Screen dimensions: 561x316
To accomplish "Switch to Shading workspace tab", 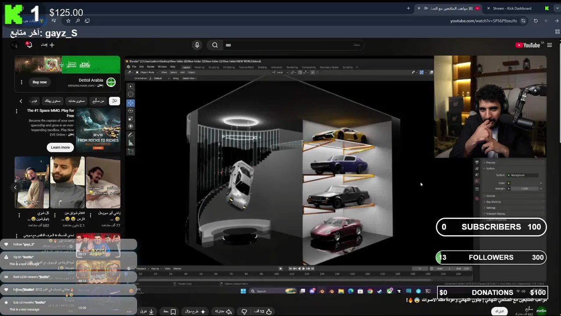I will pos(262,67).
